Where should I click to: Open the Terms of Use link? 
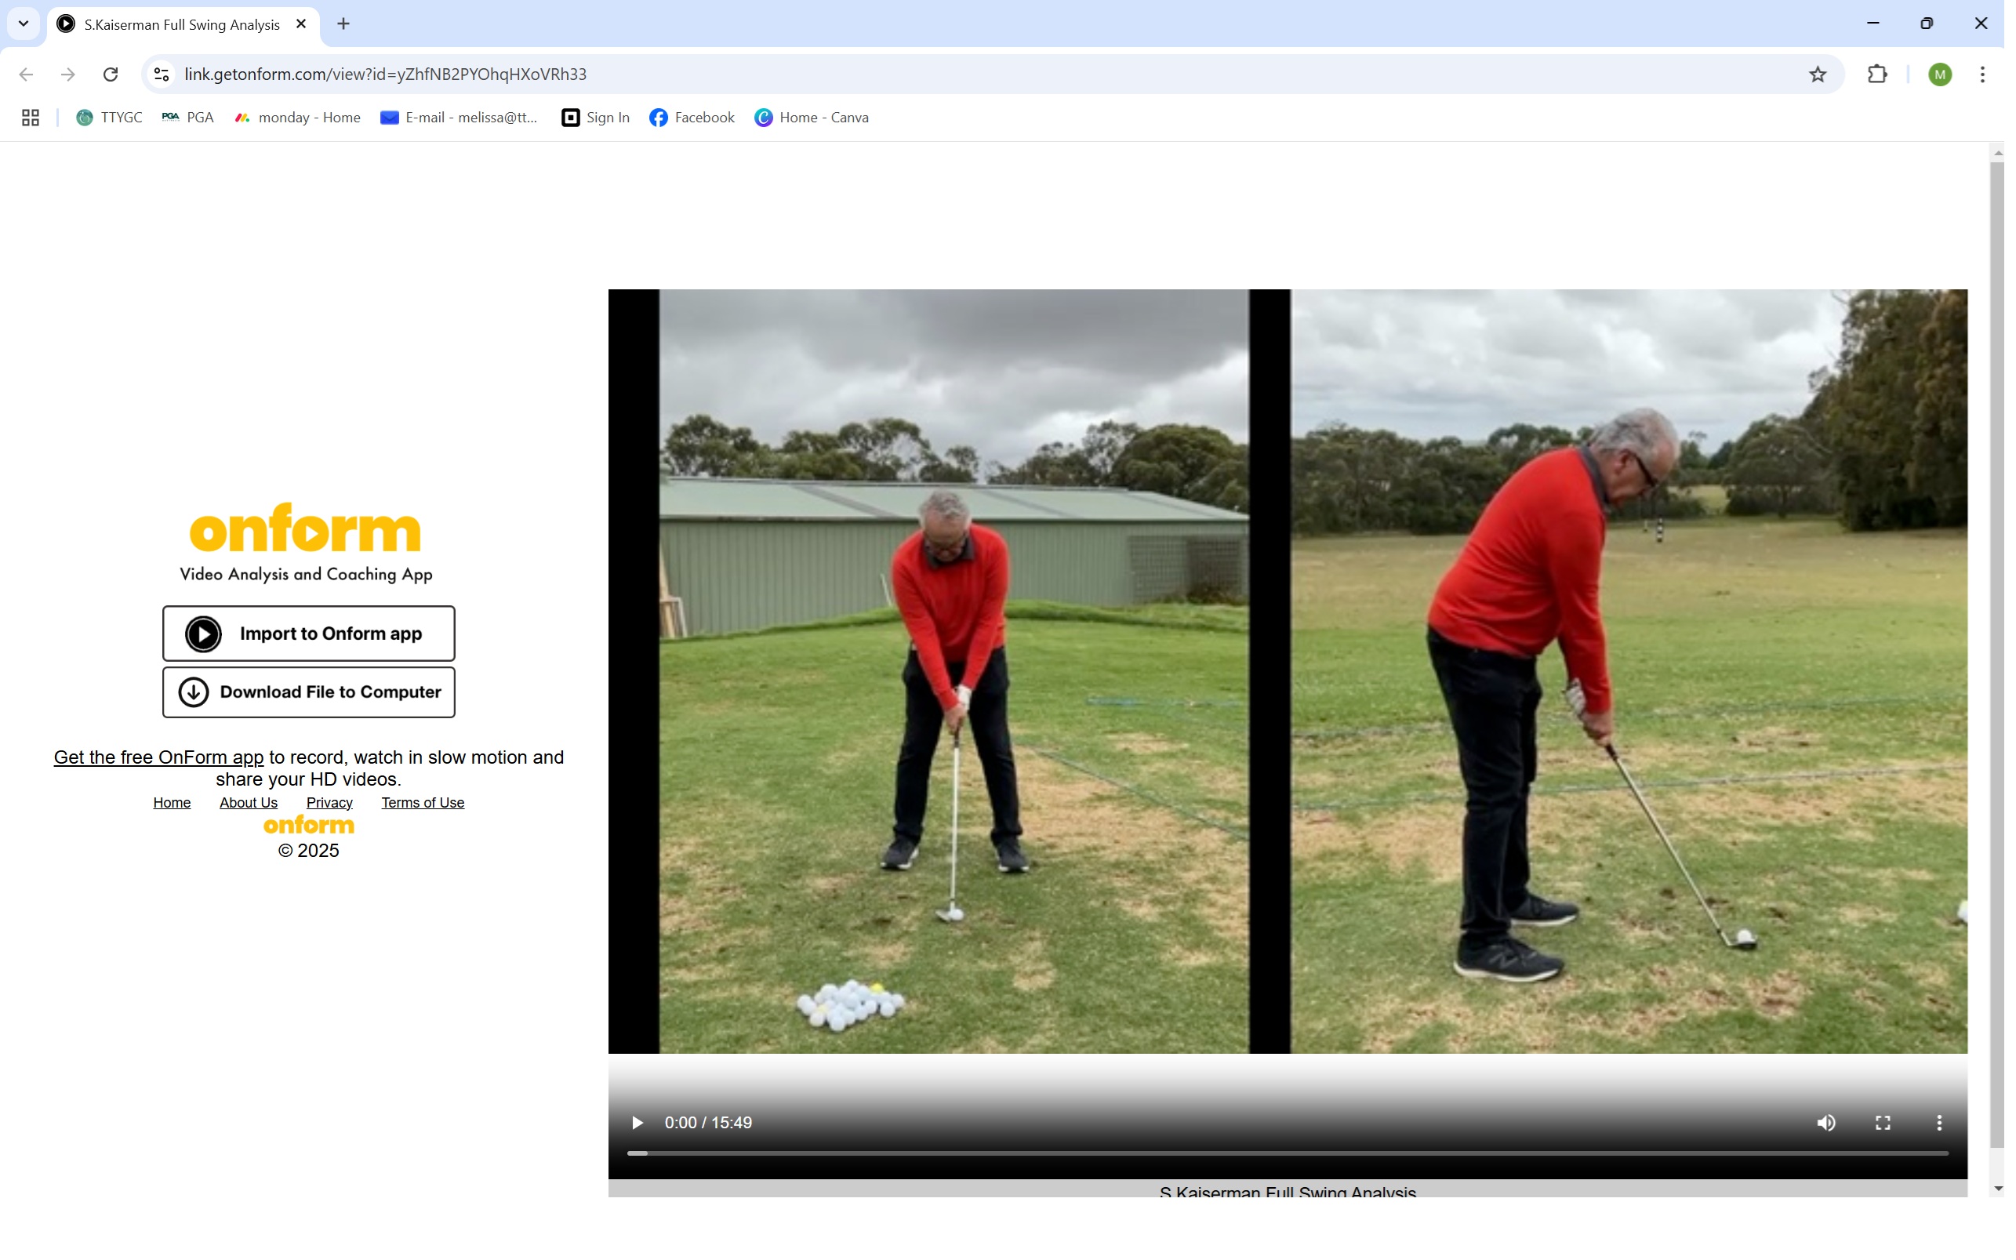click(x=423, y=803)
